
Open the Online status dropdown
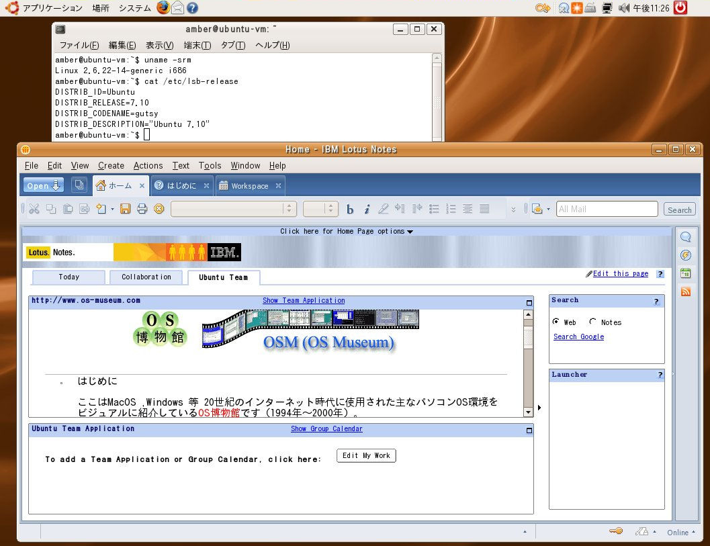pos(680,533)
